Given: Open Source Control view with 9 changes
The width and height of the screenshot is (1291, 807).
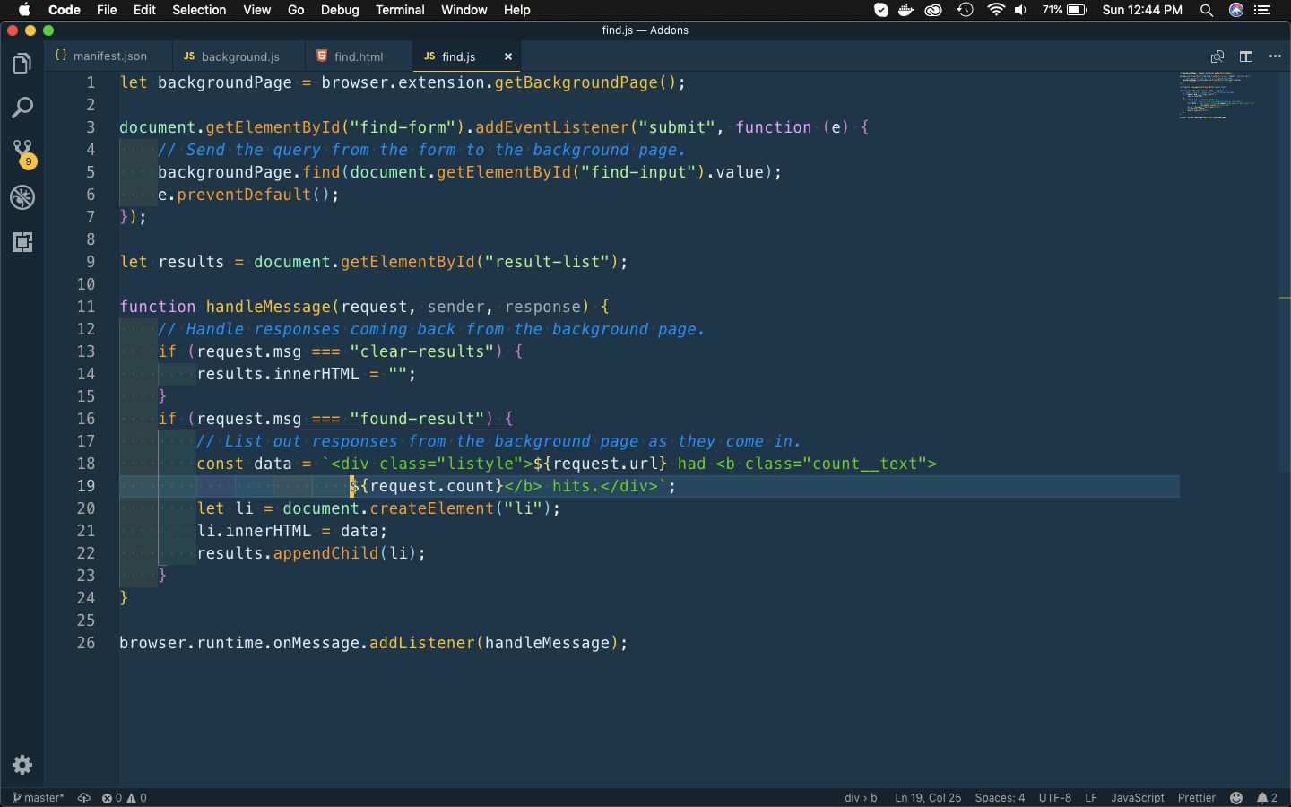Looking at the screenshot, I should (x=22, y=153).
